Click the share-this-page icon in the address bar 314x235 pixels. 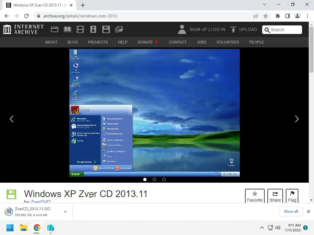256,16
